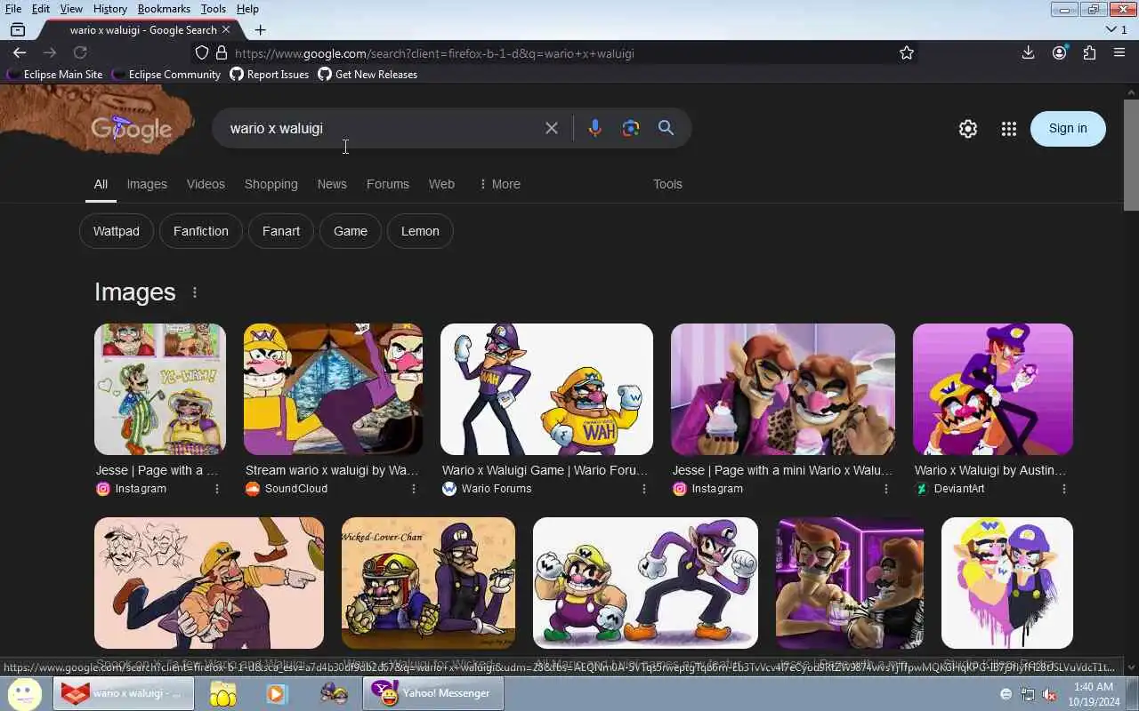The image size is (1139, 711).
Task: Open the Tools menu in the menu bar
Action: pyautogui.click(x=213, y=9)
